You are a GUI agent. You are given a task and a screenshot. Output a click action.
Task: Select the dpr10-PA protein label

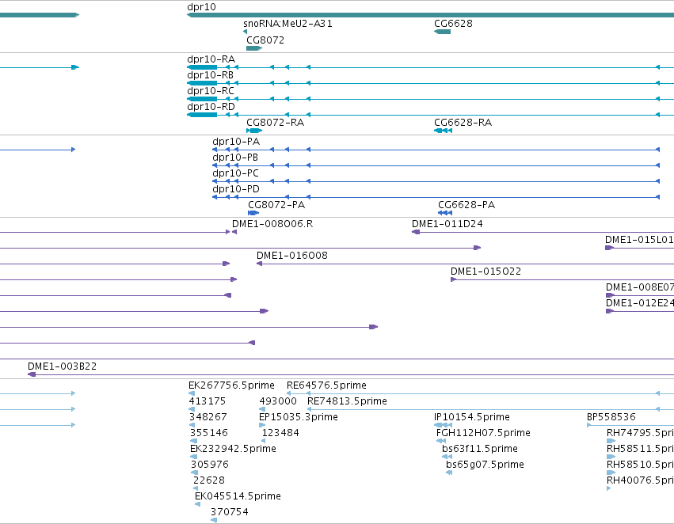coord(236,142)
